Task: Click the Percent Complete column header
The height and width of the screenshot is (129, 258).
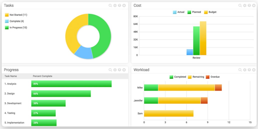Action: 42,76
